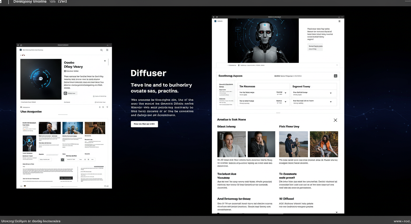
Task: Click the gray button under the right window's intro text
Action: coord(315,47)
